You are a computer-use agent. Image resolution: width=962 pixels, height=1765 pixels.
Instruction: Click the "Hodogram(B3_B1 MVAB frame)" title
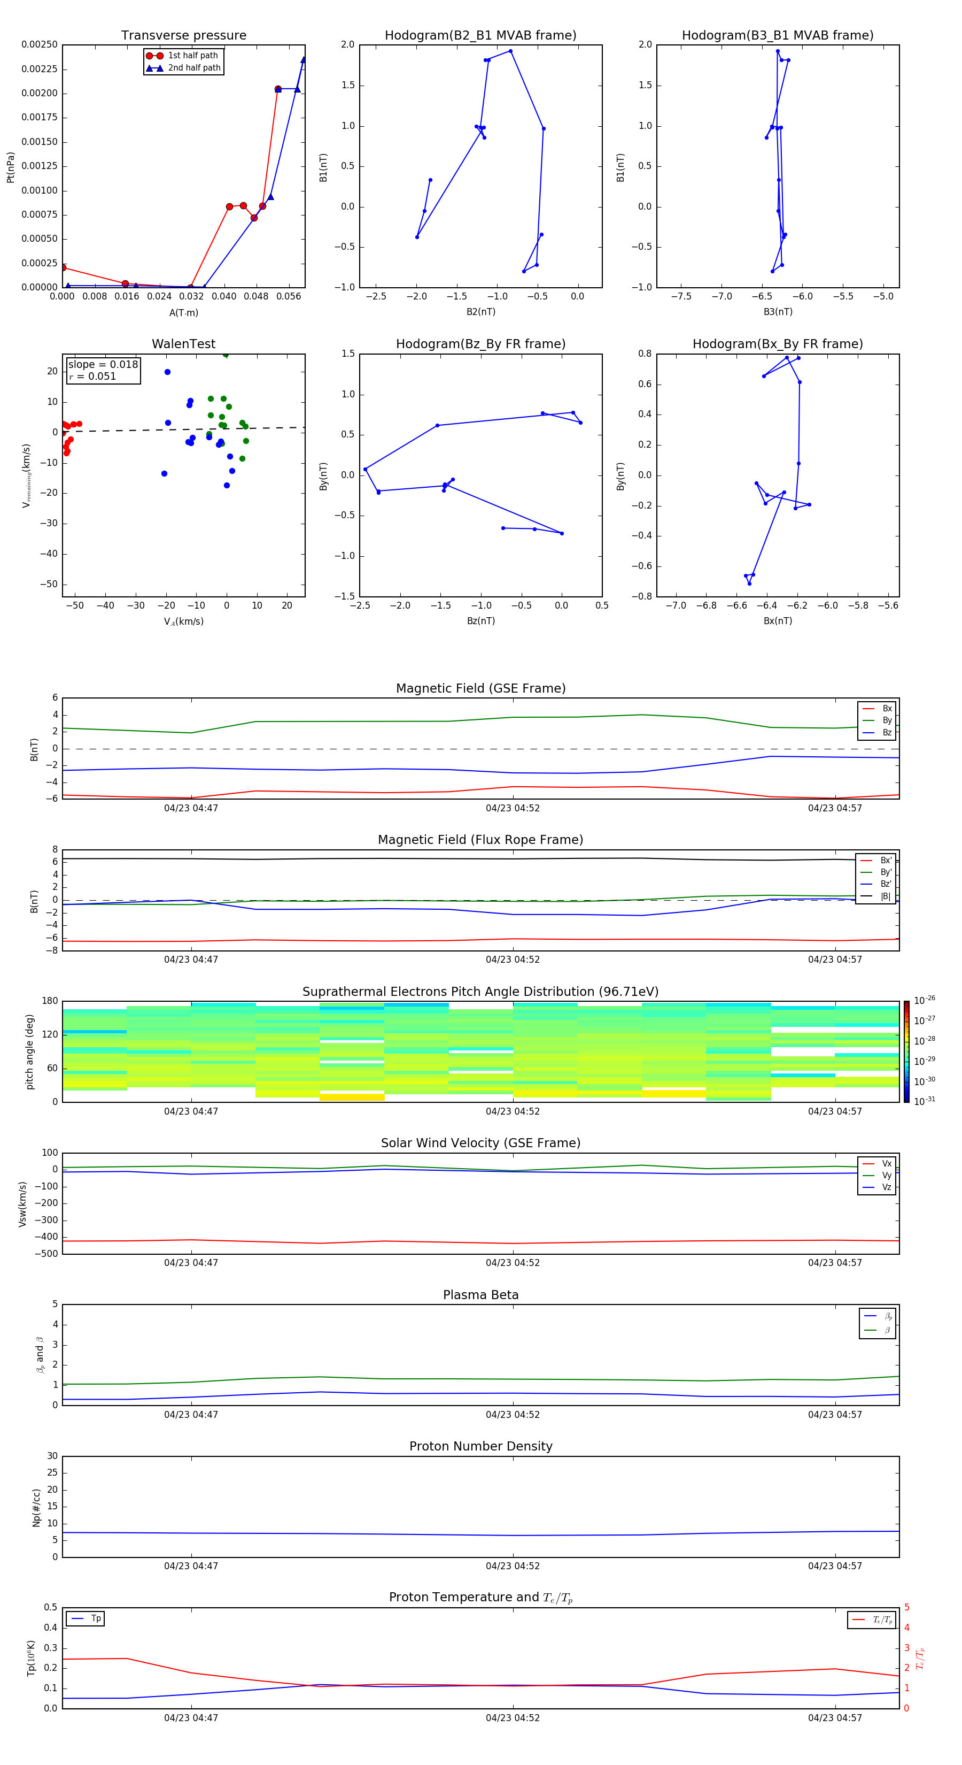click(x=778, y=35)
